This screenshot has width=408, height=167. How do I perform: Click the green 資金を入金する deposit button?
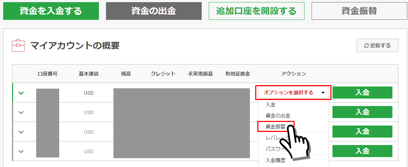tap(51, 11)
